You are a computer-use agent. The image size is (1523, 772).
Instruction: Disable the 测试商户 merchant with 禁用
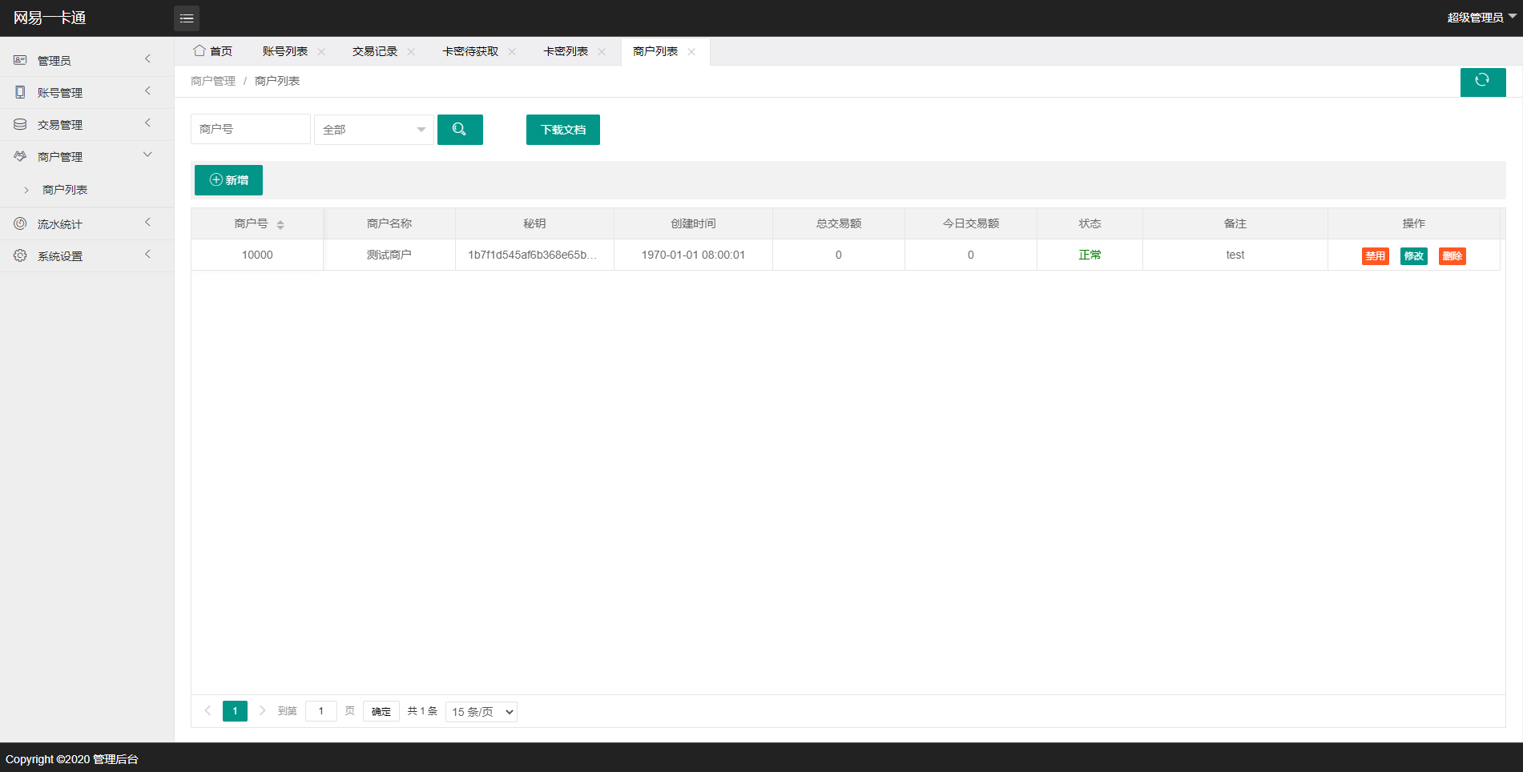pyautogui.click(x=1375, y=255)
